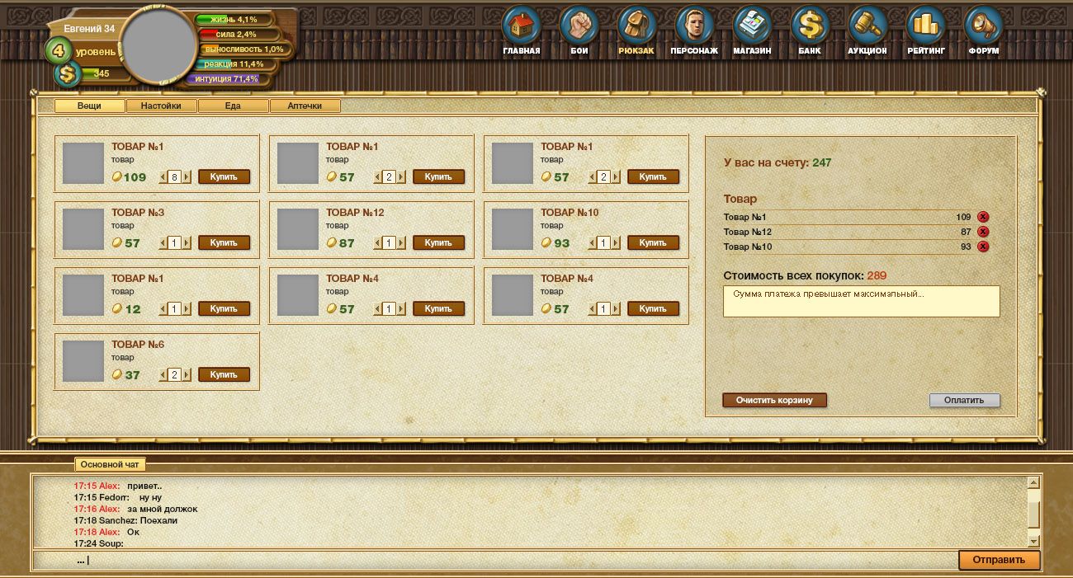The width and height of the screenshot is (1073, 578).
Task: Open the Рюкзак backpack icon
Action: tap(636, 26)
